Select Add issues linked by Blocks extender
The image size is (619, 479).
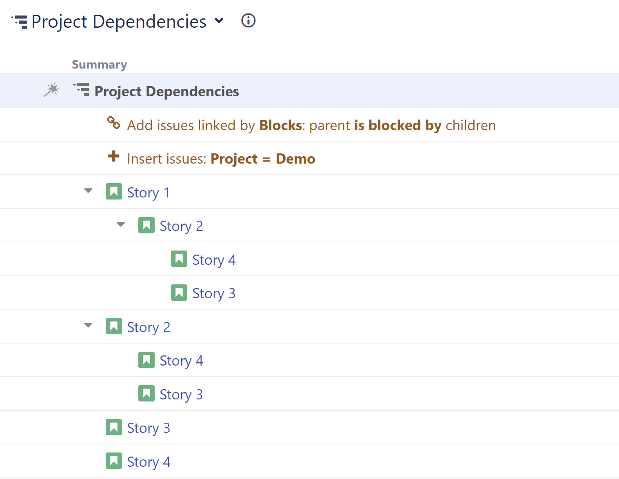pos(311,125)
